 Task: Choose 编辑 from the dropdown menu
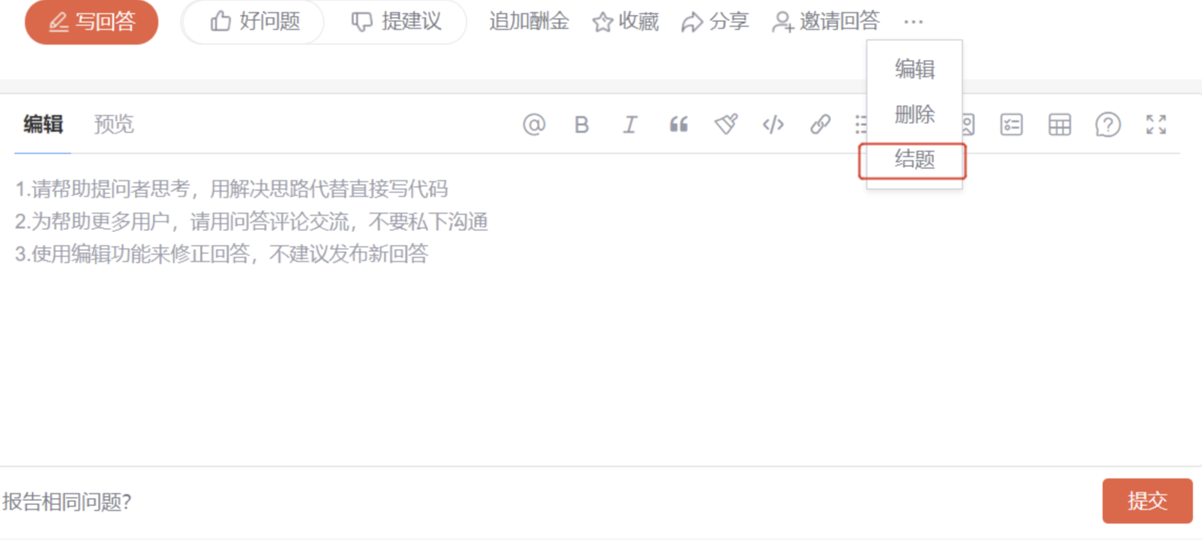click(x=915, y=69)
